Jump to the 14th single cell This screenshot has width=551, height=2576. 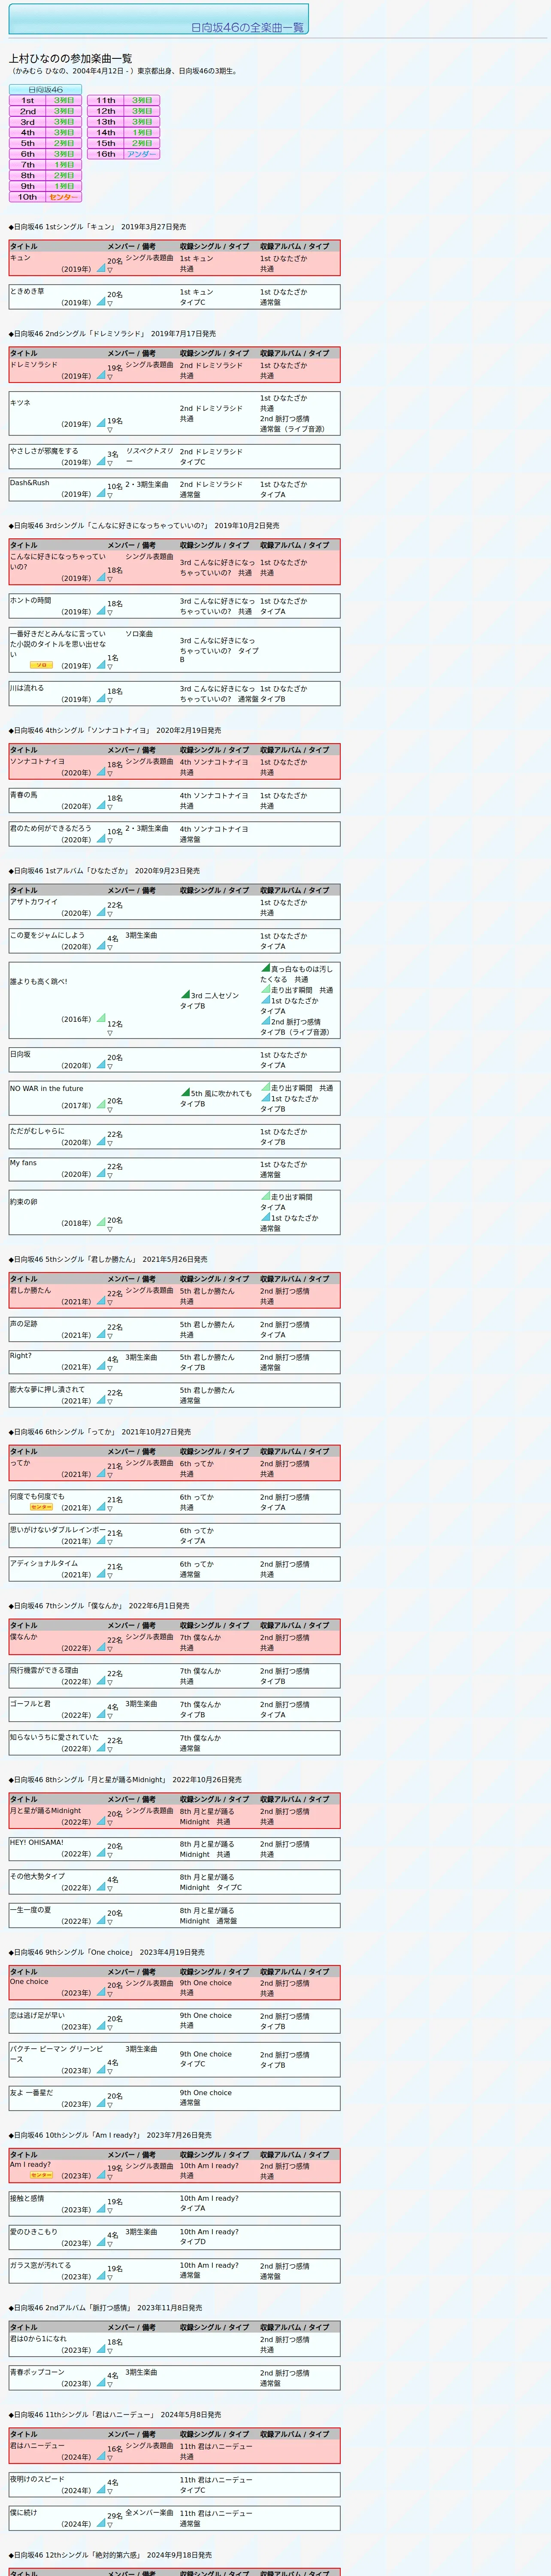106,132
